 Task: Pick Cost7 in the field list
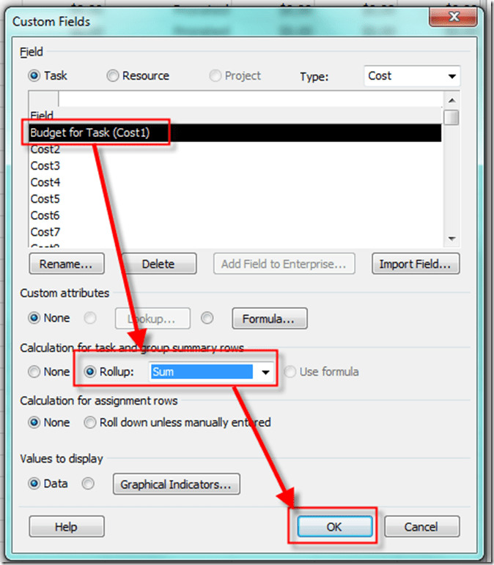point(45,232)
